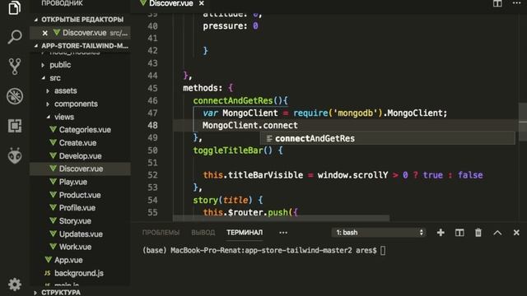527x296 pixels.
Task: Open Story.vue file
Action: [75, 221]
